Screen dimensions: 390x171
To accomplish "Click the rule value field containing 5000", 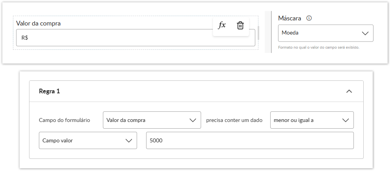I will [x=249, y=140].
